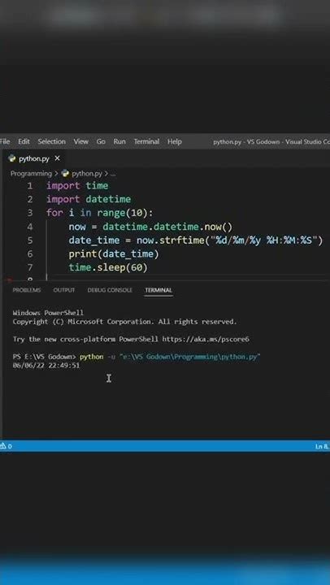Click the 'import datetime' code line
Image resolution: width=330 pixels, height=585 pixels.
(89, 199)
